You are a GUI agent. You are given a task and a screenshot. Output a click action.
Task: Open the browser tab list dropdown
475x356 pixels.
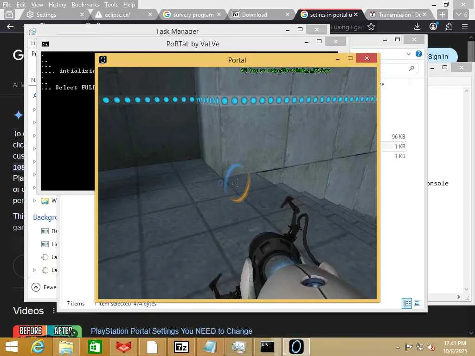(462, 14)
